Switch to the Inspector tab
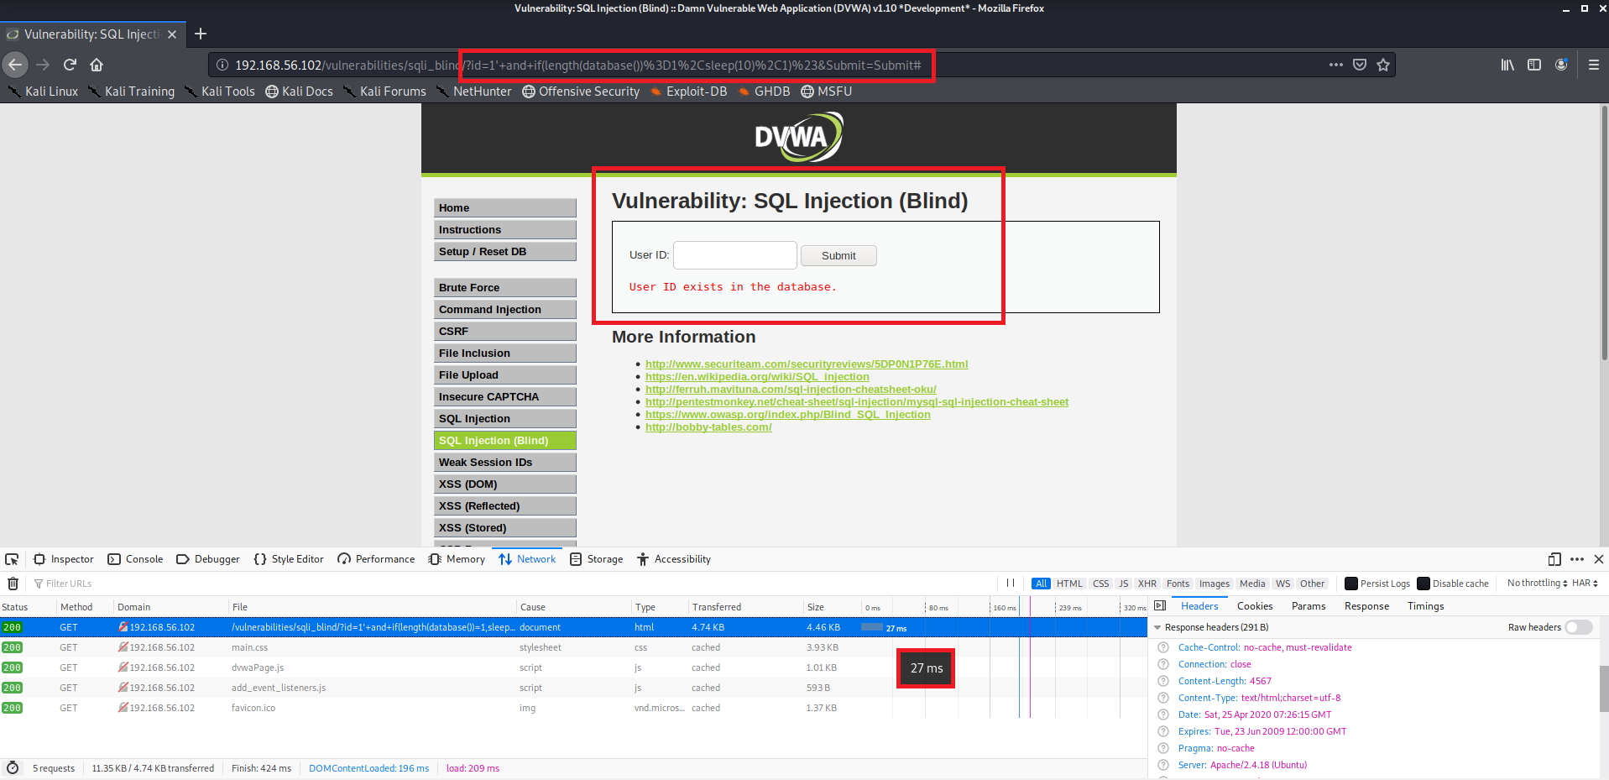The height and width of the screenshot is (780, 1609). pyautogui.click(x=64, y=559)
